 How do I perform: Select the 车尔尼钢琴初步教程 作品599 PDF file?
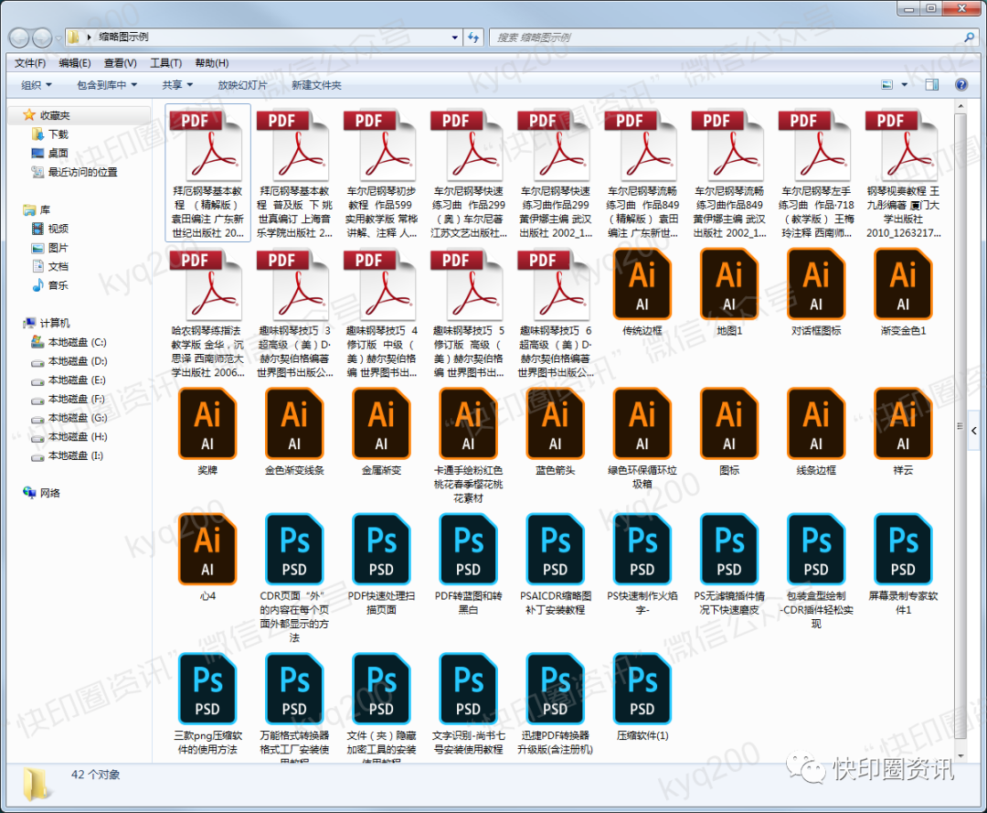coord(381,173)
